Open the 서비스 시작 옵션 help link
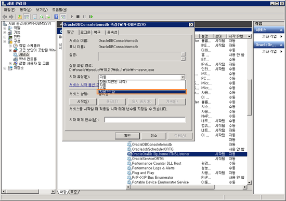 click(84, 85)
